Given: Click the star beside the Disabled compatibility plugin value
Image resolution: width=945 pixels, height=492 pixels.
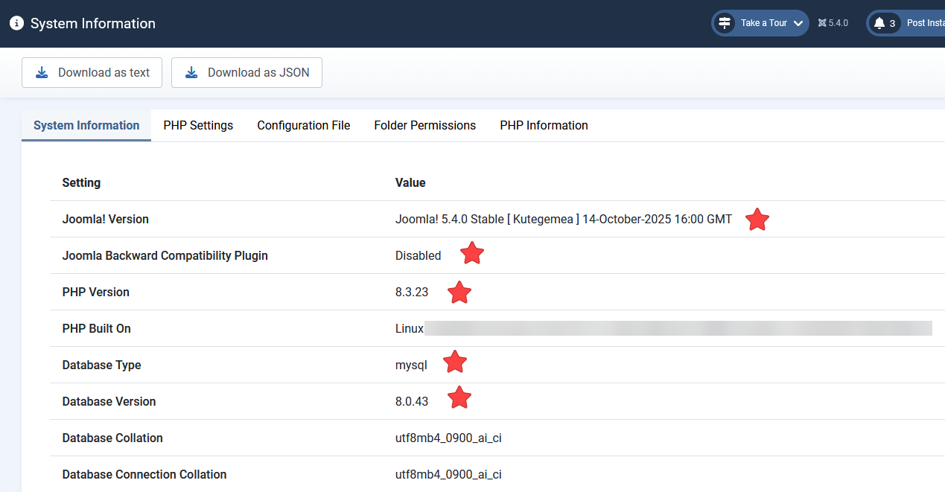Looking at the screenshot, I should [x=471, y=254].
